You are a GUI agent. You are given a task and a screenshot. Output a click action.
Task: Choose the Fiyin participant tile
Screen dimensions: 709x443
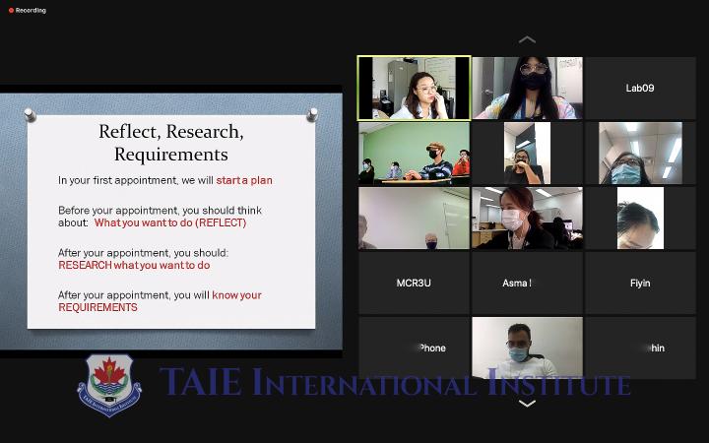pyautogui.click(x=640, y=284)
